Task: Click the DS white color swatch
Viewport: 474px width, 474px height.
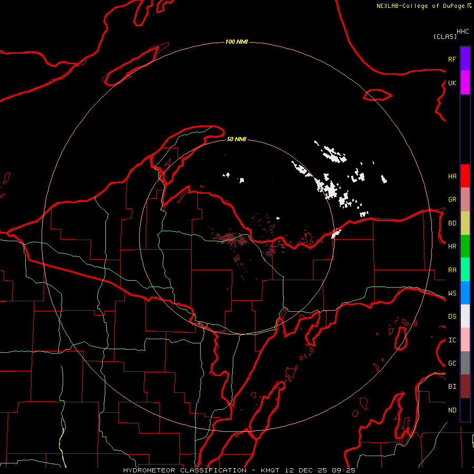Action: tap(465, 316)
